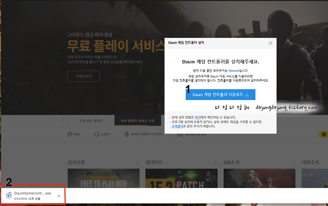Screen dimensions: 328x206
Task: Click the 'Daum 게임 컨트롤러를 설치해주세요.' heading
Action: click(221, 62)
